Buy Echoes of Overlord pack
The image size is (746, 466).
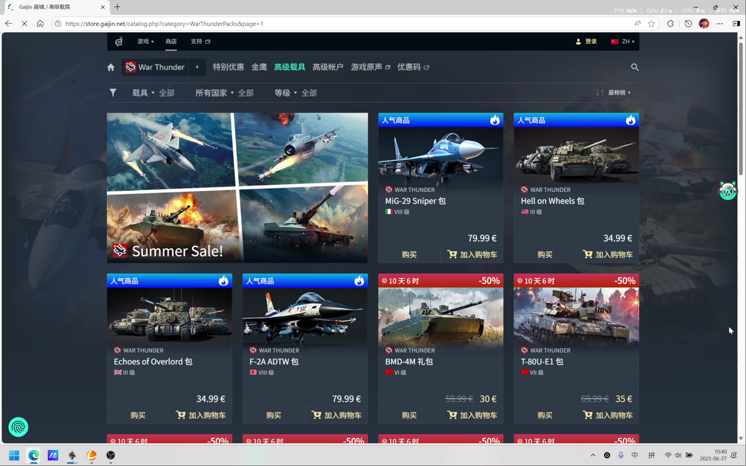[138, 415]
